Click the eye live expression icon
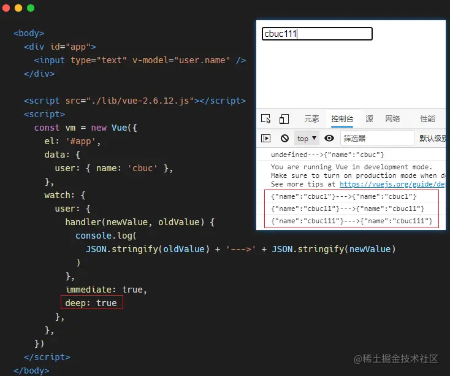450x376 pixels. pos(329,139)
